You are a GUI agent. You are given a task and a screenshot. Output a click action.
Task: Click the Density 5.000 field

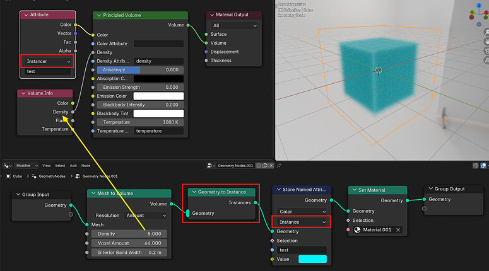(x=129, y=234)
